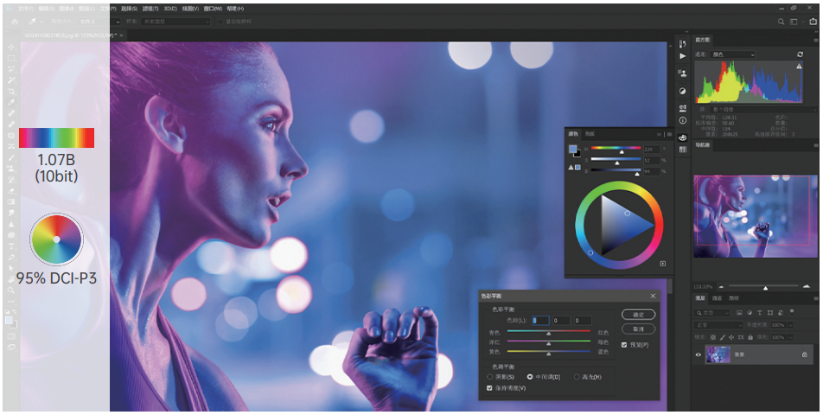Toggle layer filter on/off switch
This screenshot has height=415, width=823.
(792, 311)
